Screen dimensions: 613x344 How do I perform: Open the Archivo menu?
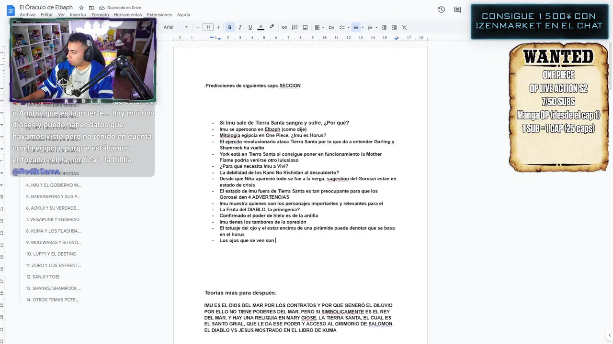pyautogui.click(x=27, y=15)
